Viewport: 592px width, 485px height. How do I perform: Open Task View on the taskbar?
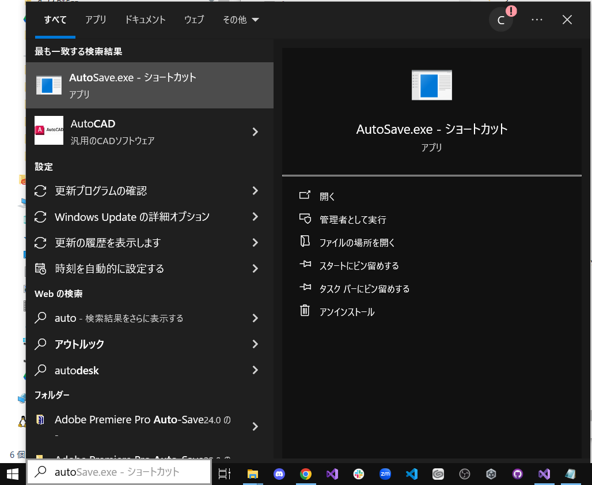point(225,473)
